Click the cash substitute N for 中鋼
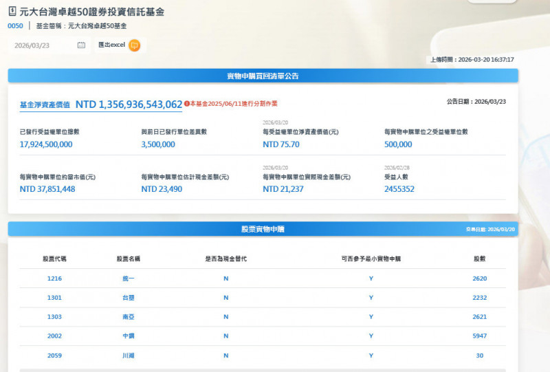The height and width of the screenshot is (372, 550). [226, 336]
